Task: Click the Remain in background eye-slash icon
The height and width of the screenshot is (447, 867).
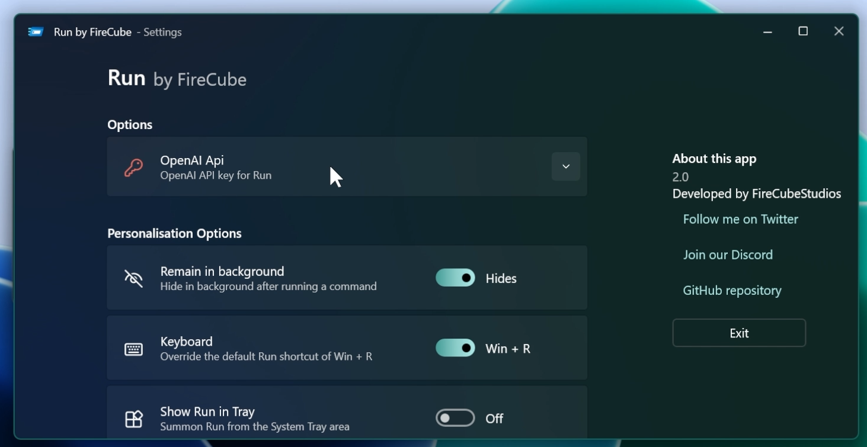Action: (134, 278)
